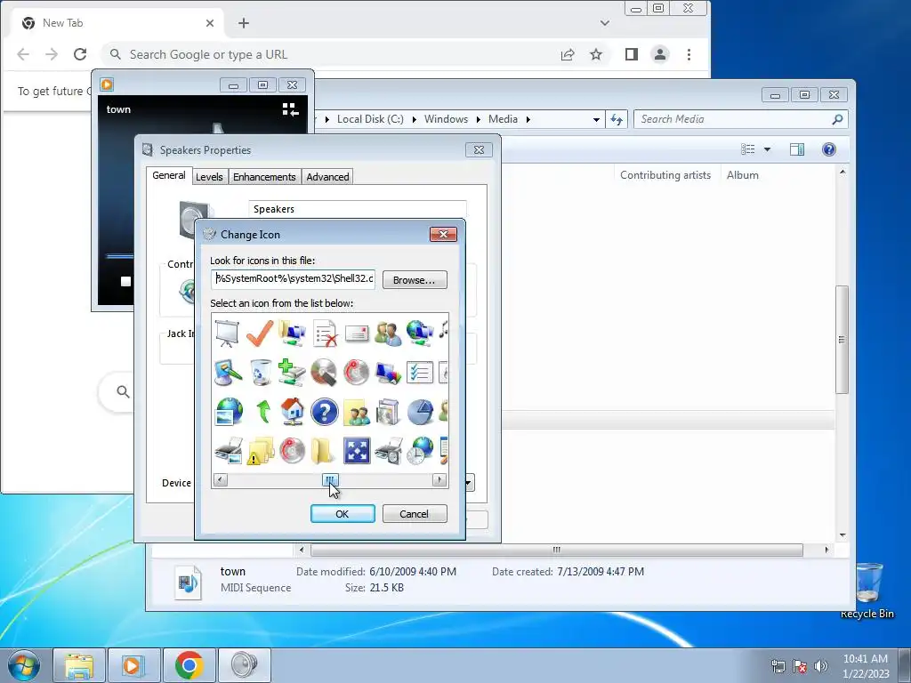Select the blue pie chart icon
Screen dimensions: 911x683
tap(420, 412)
